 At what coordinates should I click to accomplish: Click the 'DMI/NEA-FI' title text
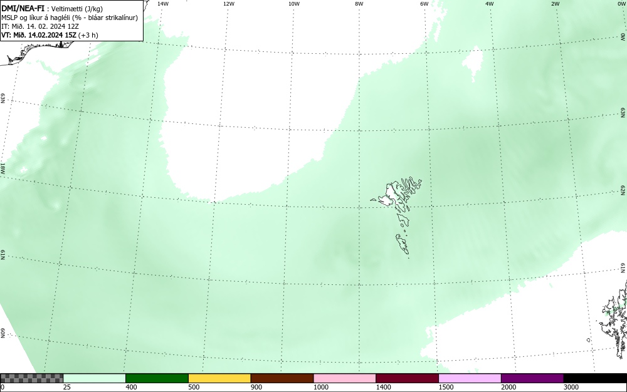pos(23,8)
